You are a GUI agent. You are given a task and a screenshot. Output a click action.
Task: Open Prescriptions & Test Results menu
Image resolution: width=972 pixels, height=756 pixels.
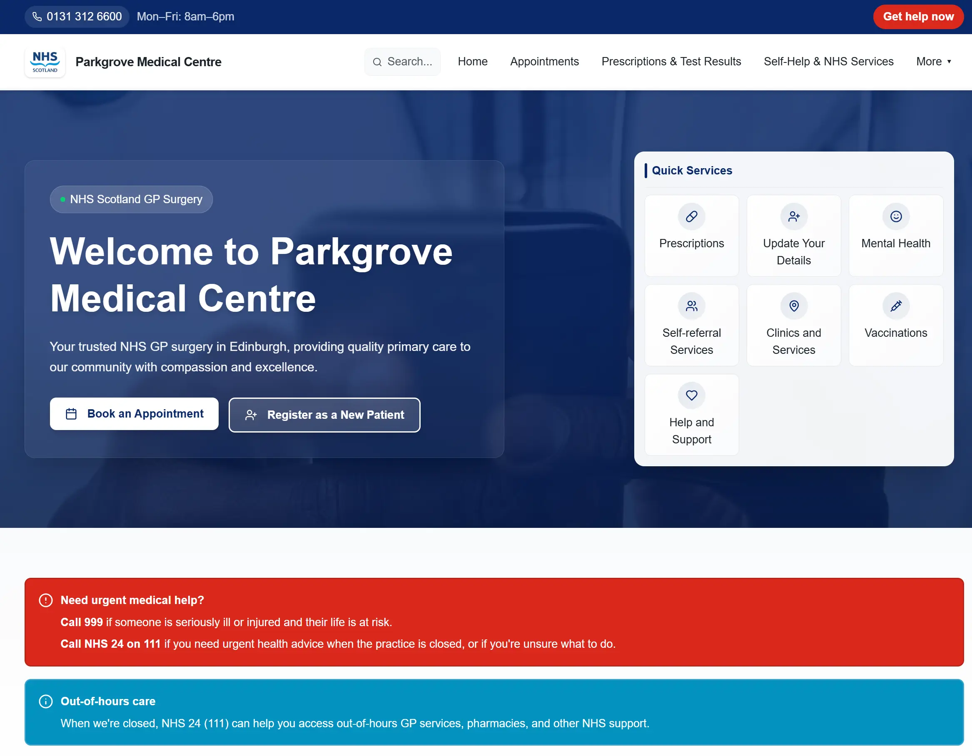tap(671, 62)
